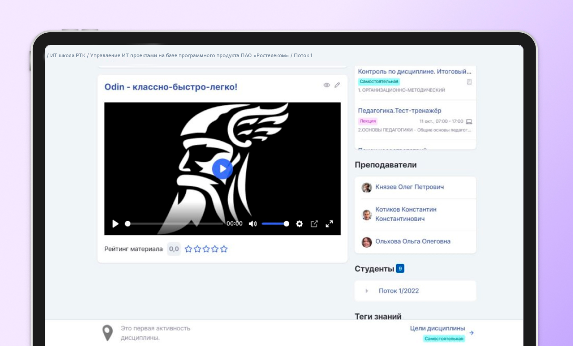Image resolution: width=573 pixels, height=346 pixels.
Task: Click the video progress seek bar
Action: coord(175,224)
